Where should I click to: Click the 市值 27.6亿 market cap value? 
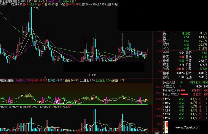click(x=203, y=61)
